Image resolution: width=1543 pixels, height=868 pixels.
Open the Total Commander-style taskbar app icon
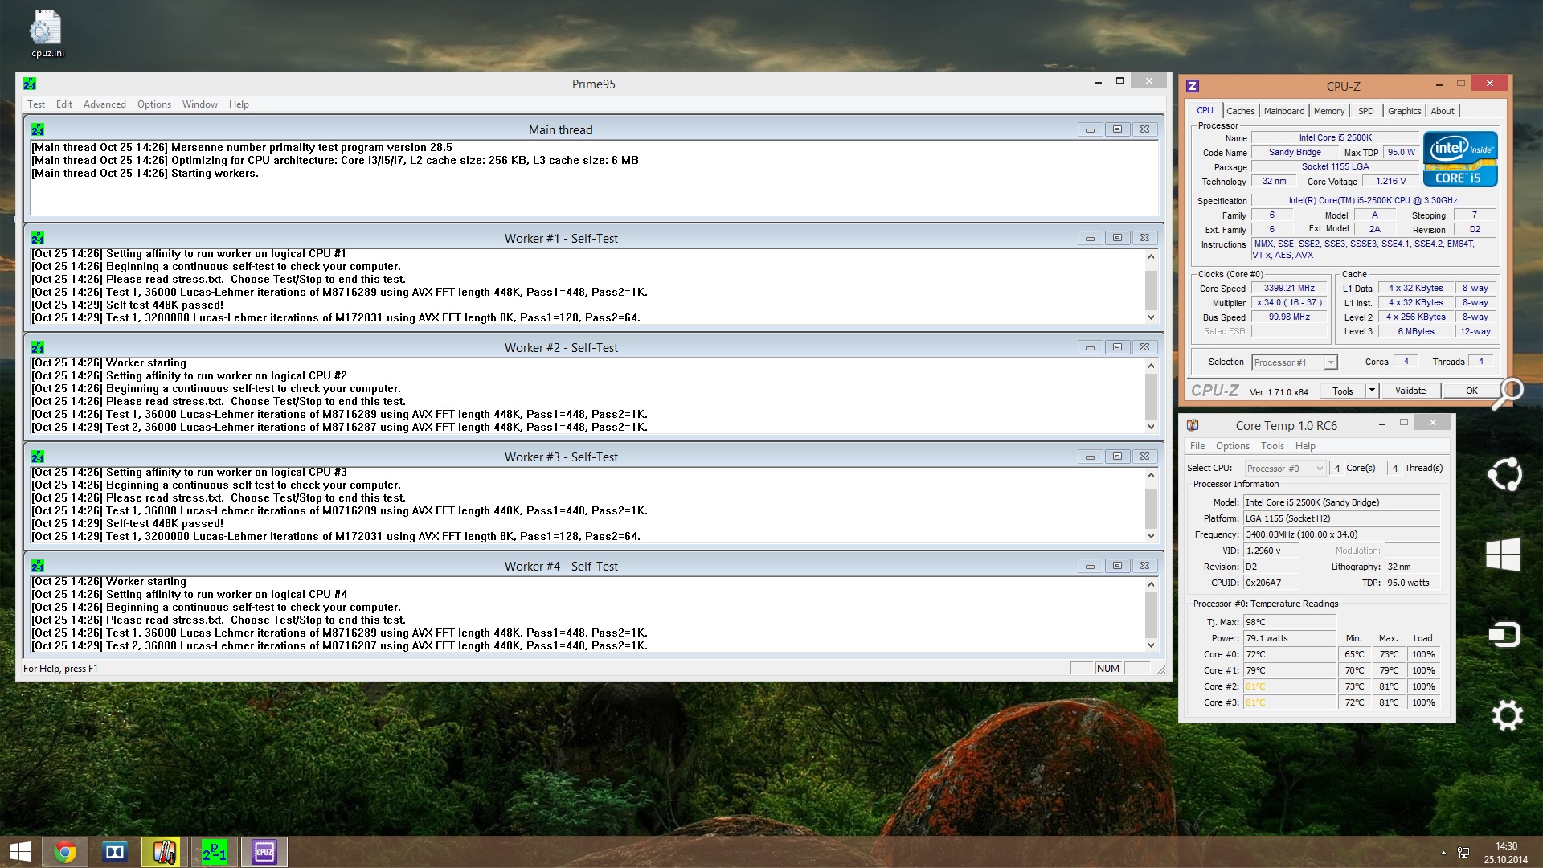(115, 852)
